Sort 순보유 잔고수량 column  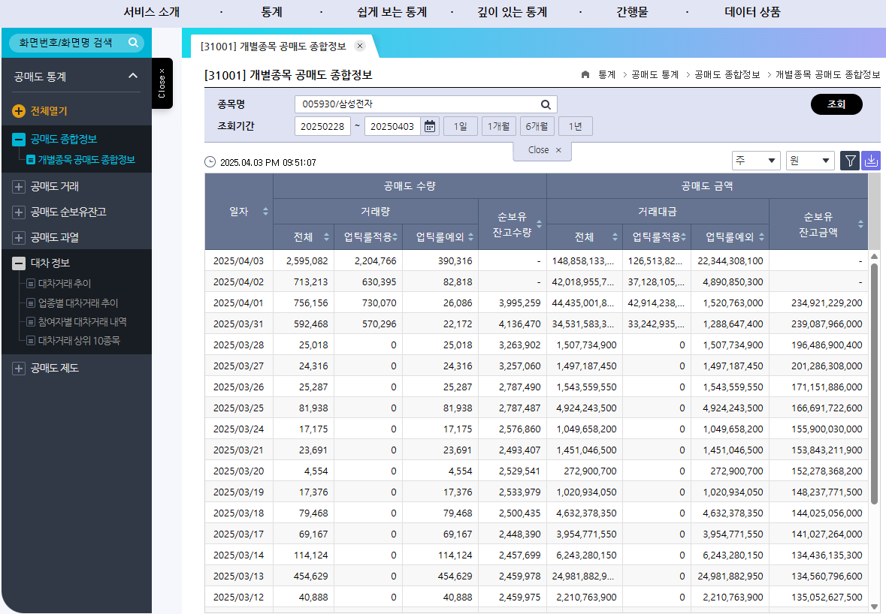[x=539, y=224]
